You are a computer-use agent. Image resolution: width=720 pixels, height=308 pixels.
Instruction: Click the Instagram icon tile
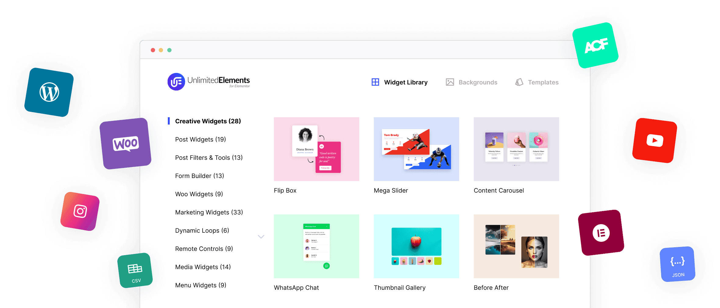click(x=80, y=211)
